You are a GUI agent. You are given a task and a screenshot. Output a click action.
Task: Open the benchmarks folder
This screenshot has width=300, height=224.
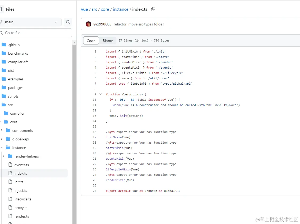(18, 54)
